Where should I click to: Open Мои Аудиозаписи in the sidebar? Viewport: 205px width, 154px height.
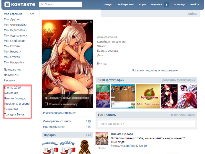[16, 35]
